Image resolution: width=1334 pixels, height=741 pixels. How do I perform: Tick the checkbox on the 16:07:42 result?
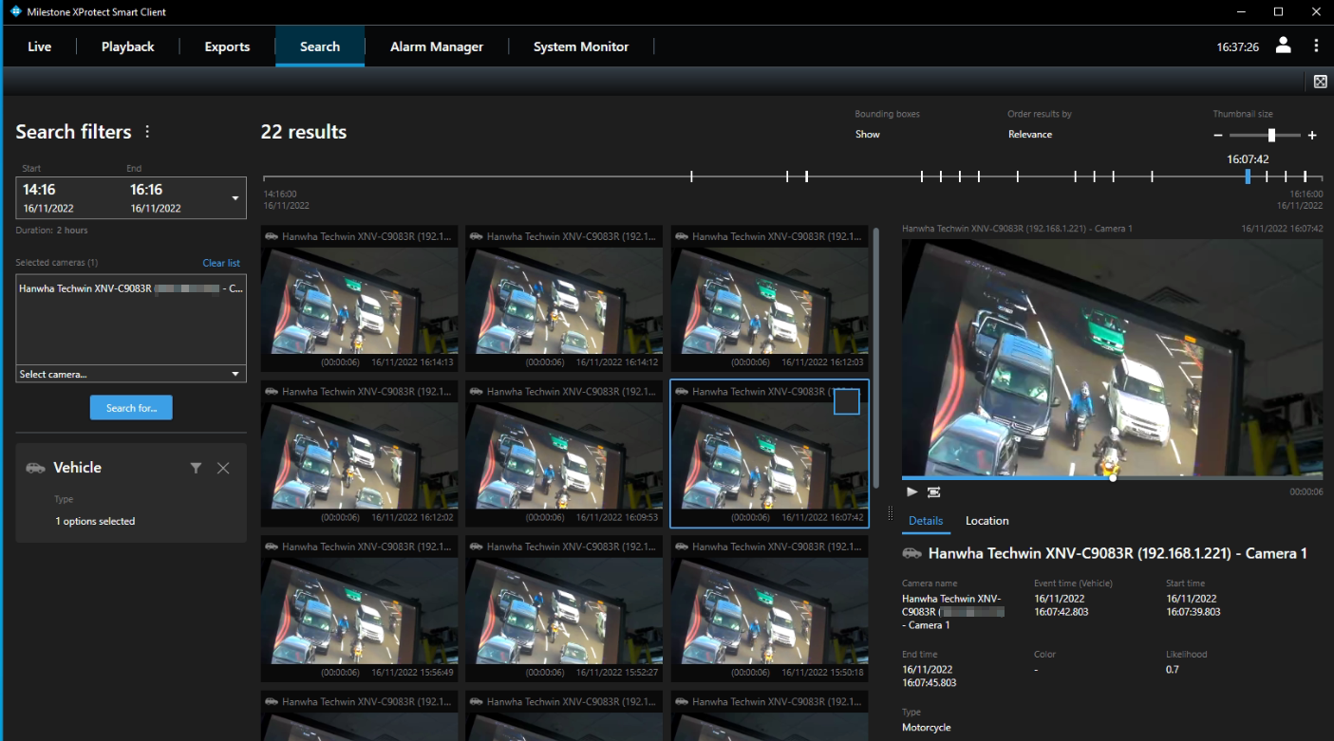pos(846,401)
